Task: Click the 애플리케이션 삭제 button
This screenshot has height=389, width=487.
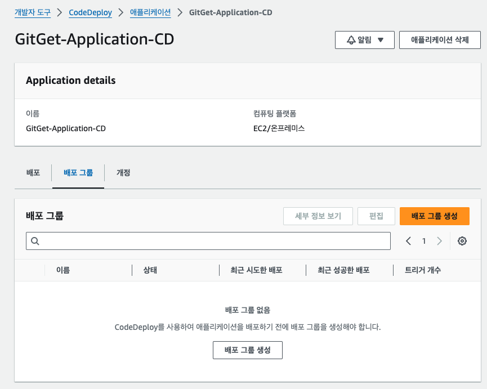Action: click(x=440, y=39)
